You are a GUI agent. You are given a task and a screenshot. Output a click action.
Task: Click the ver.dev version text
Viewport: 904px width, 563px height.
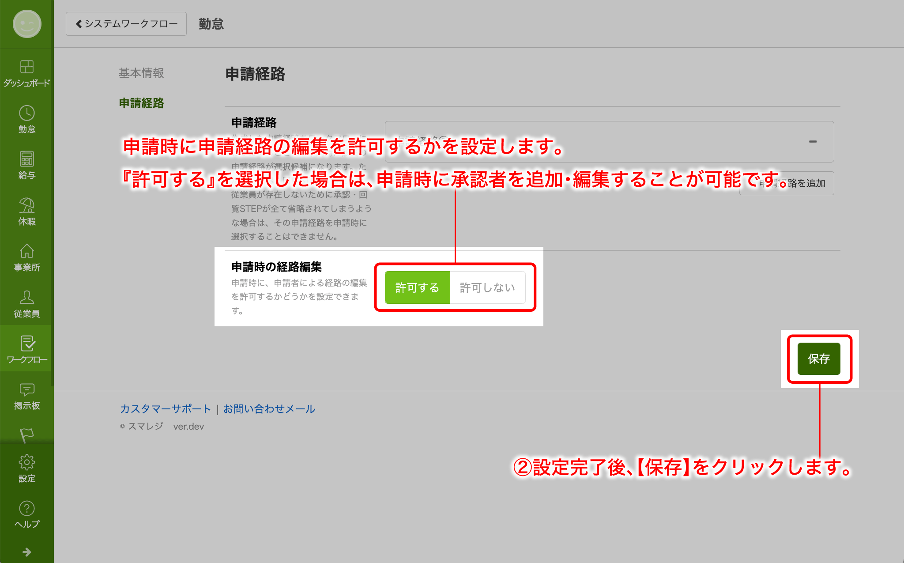coord(188,427)
